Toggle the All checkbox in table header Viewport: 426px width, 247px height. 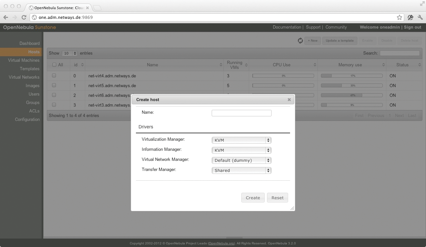pos(54,64)
